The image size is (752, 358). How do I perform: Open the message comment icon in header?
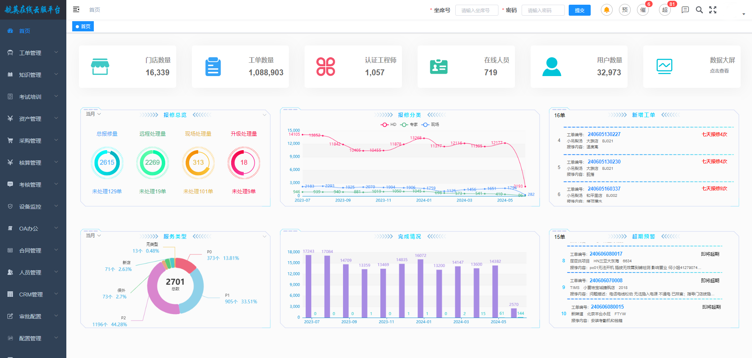[x=685, y=10]
